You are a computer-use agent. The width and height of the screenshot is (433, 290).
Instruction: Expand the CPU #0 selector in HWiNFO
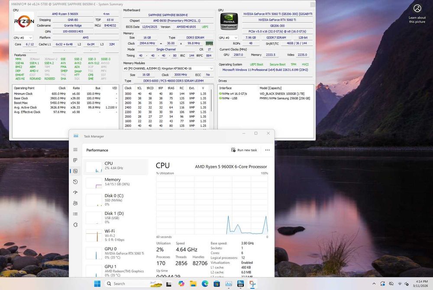23,38
